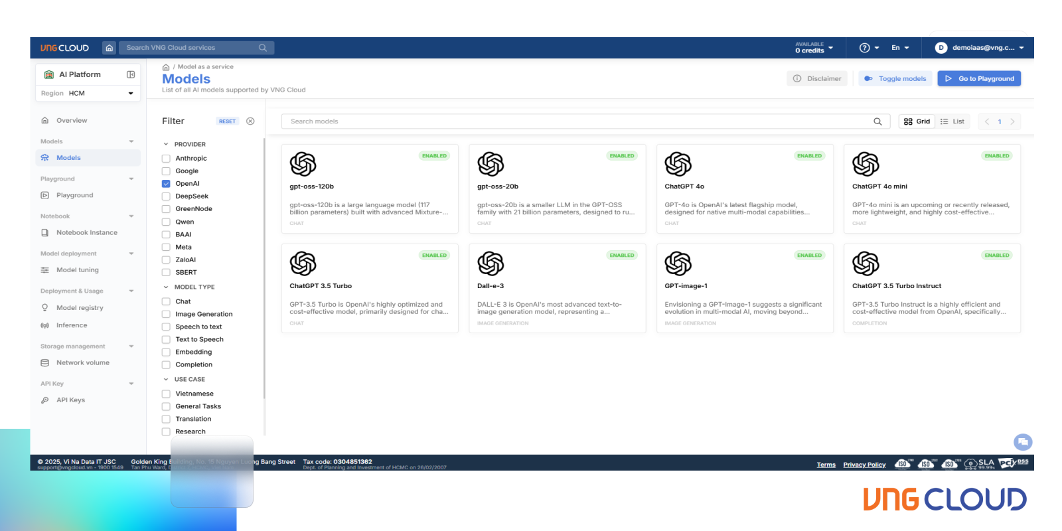Click the OpenAI logo on the ChatGPT 3.5 Turbo card
This screenshot has width=1062, height=531.
[x=303, y=264]
